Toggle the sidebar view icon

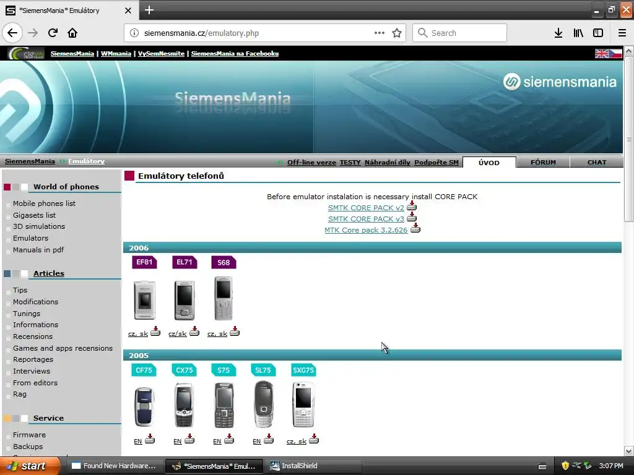point(598,33)
